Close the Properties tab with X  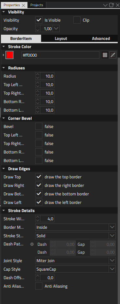coord(23,5)
